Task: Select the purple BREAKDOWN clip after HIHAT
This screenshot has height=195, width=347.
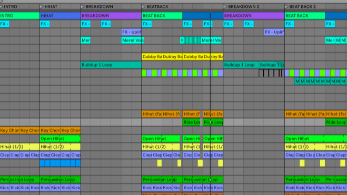Action: (x=111, y=16)
